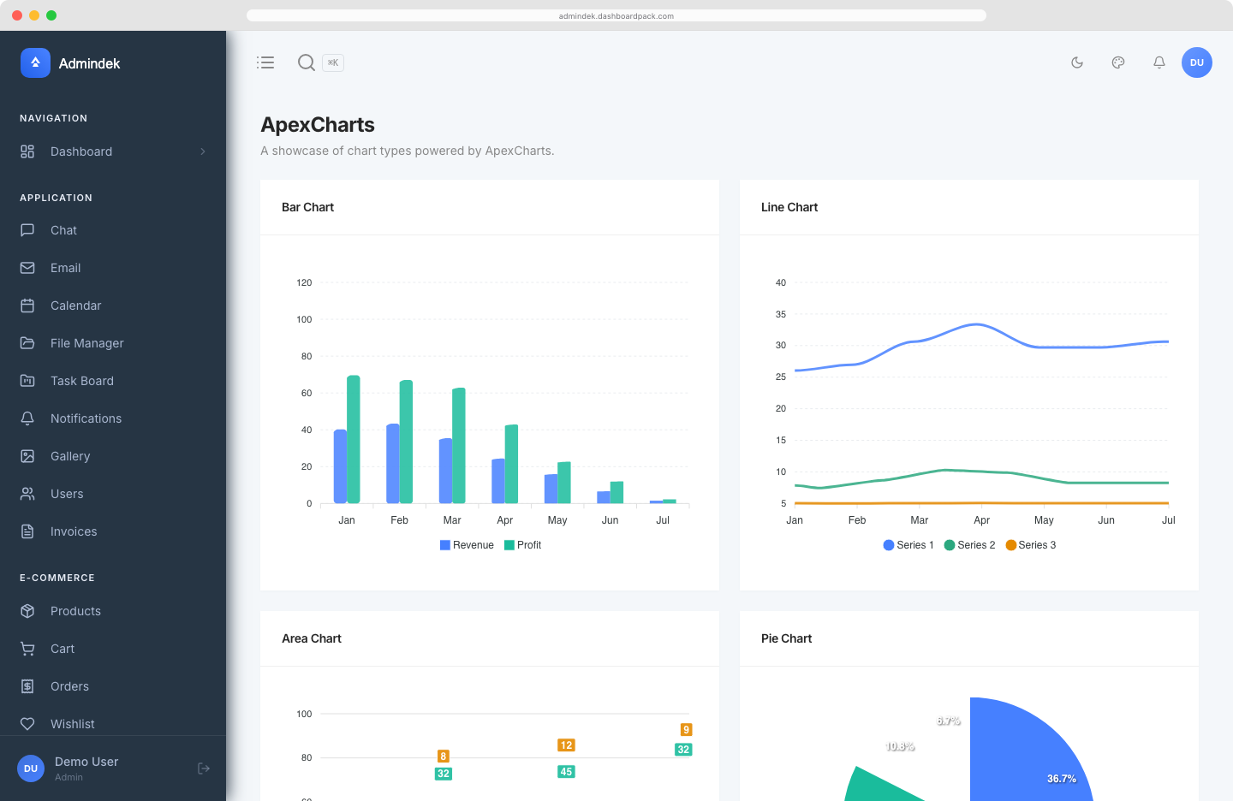Viewport: 1233px width, 801px height.
Task: Click the Dashboard grid icon
Action: tap(27, 151)
